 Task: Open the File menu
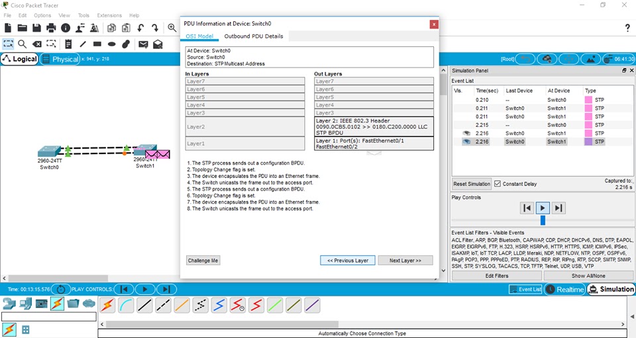point(7,15)
